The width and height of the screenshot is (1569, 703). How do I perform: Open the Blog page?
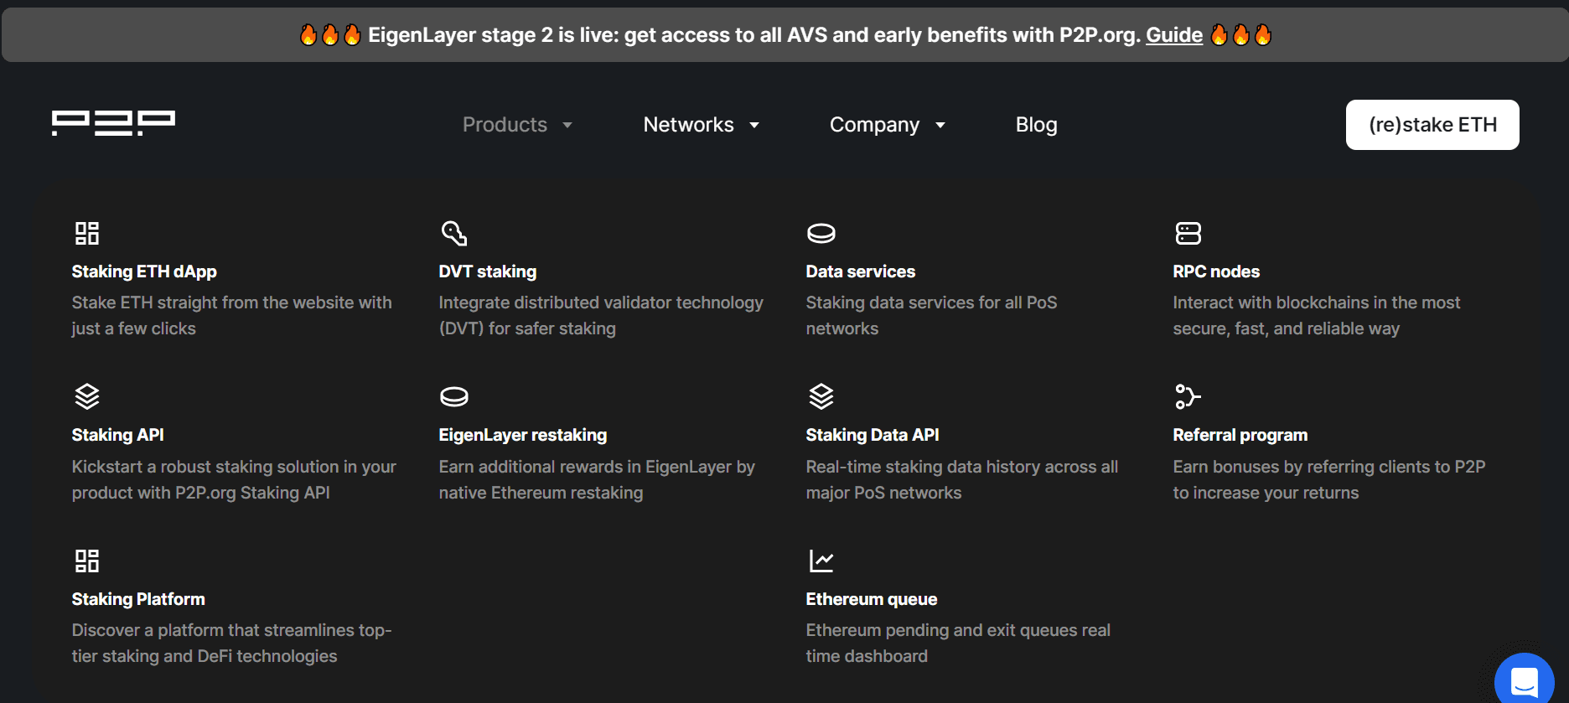coord(1036,125)
